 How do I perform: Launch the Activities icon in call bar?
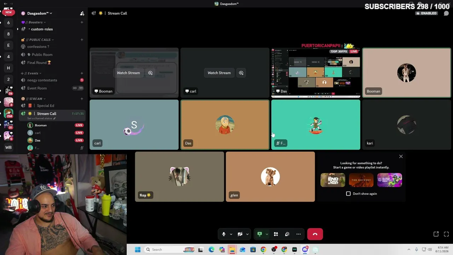click(276, 234)
